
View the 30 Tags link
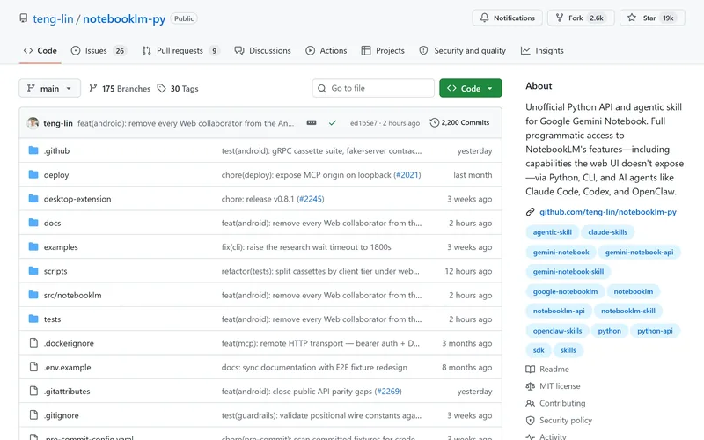(x=178, y=89)
